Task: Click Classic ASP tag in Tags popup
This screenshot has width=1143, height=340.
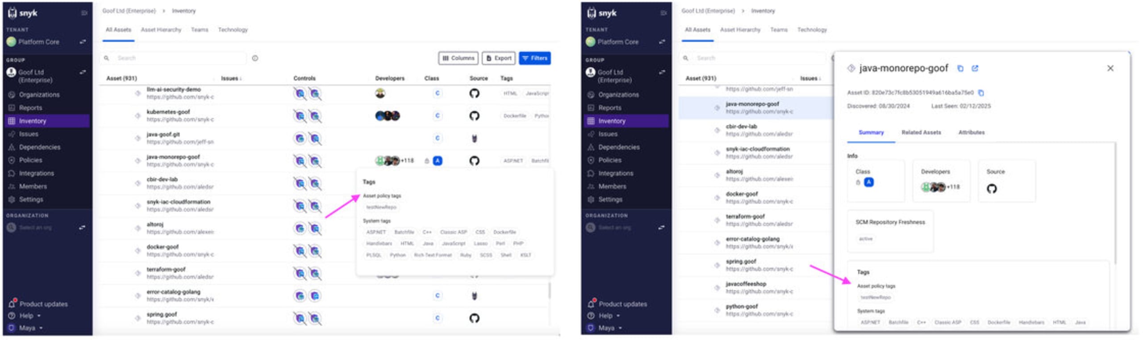Action: 453,232
